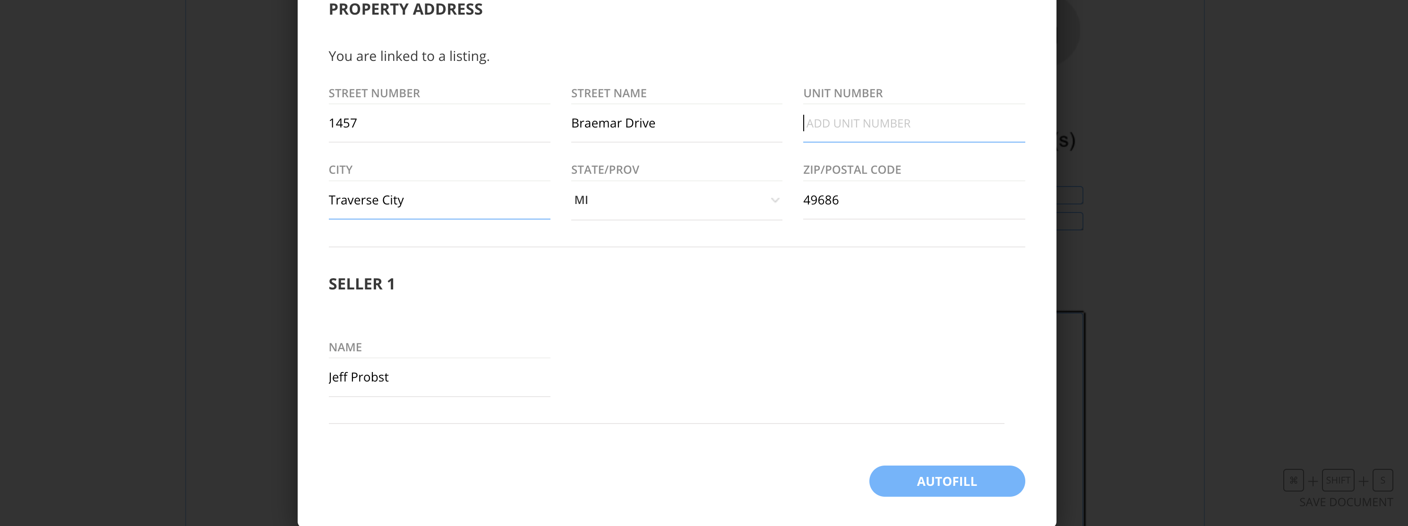Image resolution: width=1408 pixels, height=526 pixels.
Task: Click the seller NAME field label
Action: 345,348
